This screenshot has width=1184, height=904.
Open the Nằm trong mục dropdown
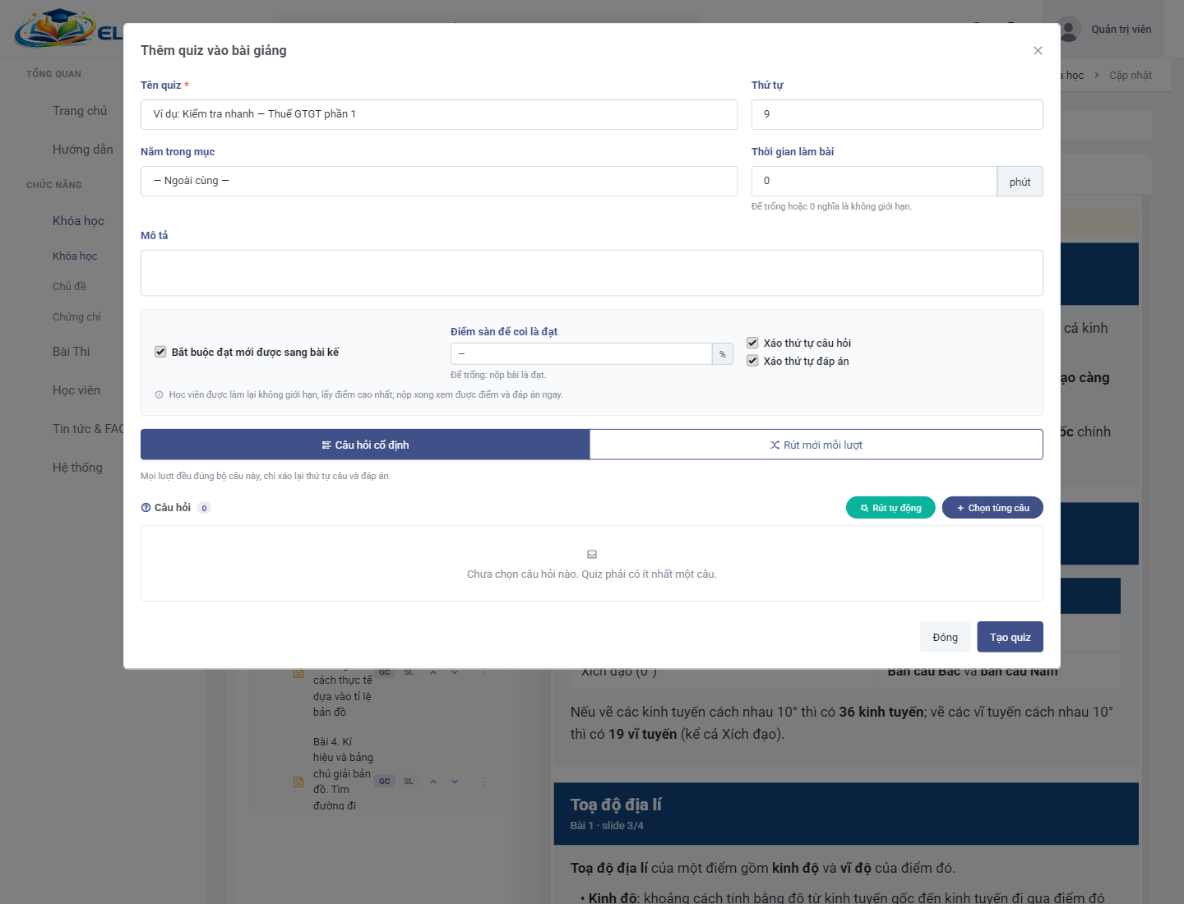[439, 181]
